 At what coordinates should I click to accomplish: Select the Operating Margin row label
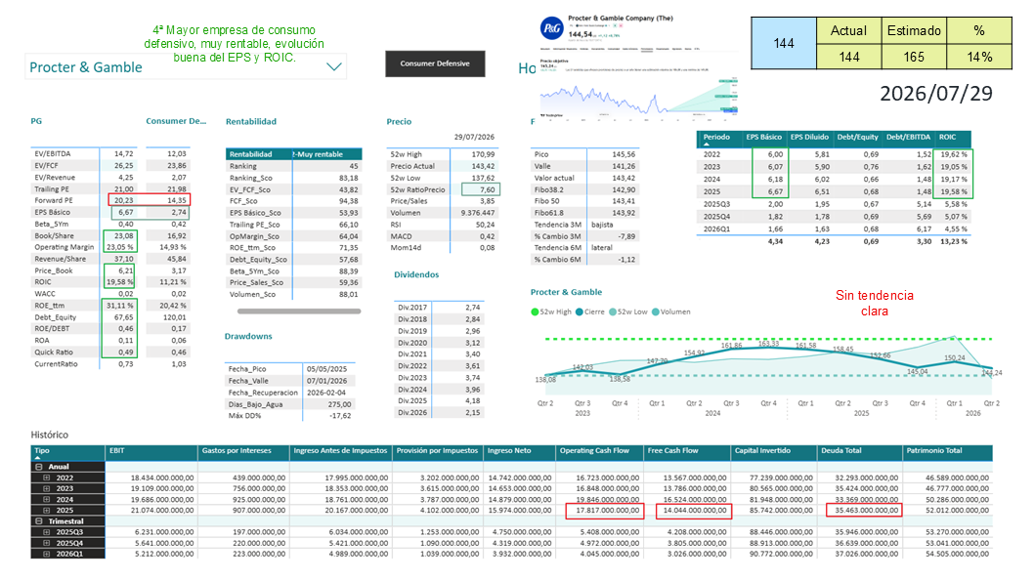tap(64, 248)
